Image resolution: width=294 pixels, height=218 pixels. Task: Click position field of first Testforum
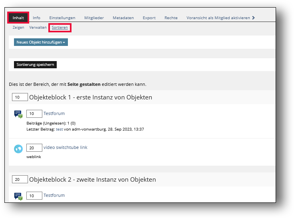[34, 114]
